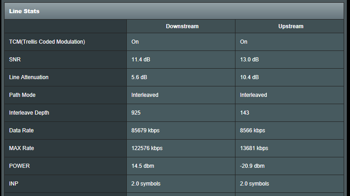Click the downstream POWER value 14.5 dbm
The height and width of the screenshot is (196, 350).
(142, 166)
